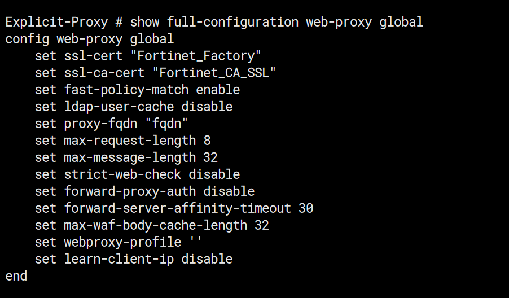Click the "webproxy-profile" setting name
Viewport: 509px width, 298px height.
(122, 242)
